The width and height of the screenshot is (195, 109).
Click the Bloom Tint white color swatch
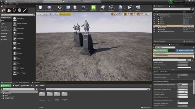click(x=184, y=68)
